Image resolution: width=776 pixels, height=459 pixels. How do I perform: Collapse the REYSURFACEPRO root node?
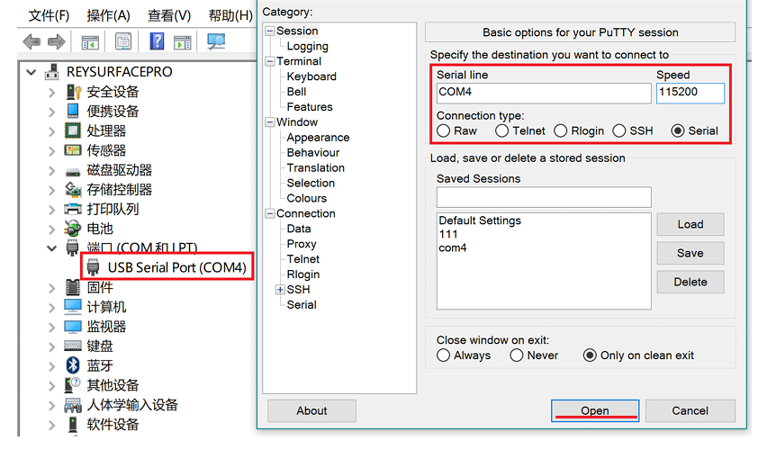tap(32, 73)
